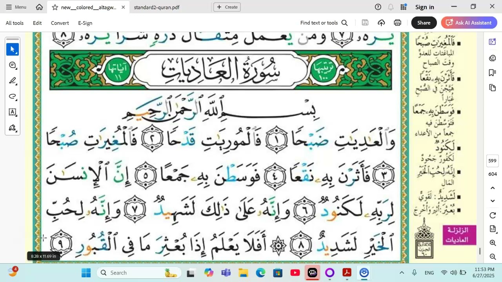Open the Windows Start menu
Image resolution: width=502 pixels, height=282 pixels.
[x=86, y=273]
